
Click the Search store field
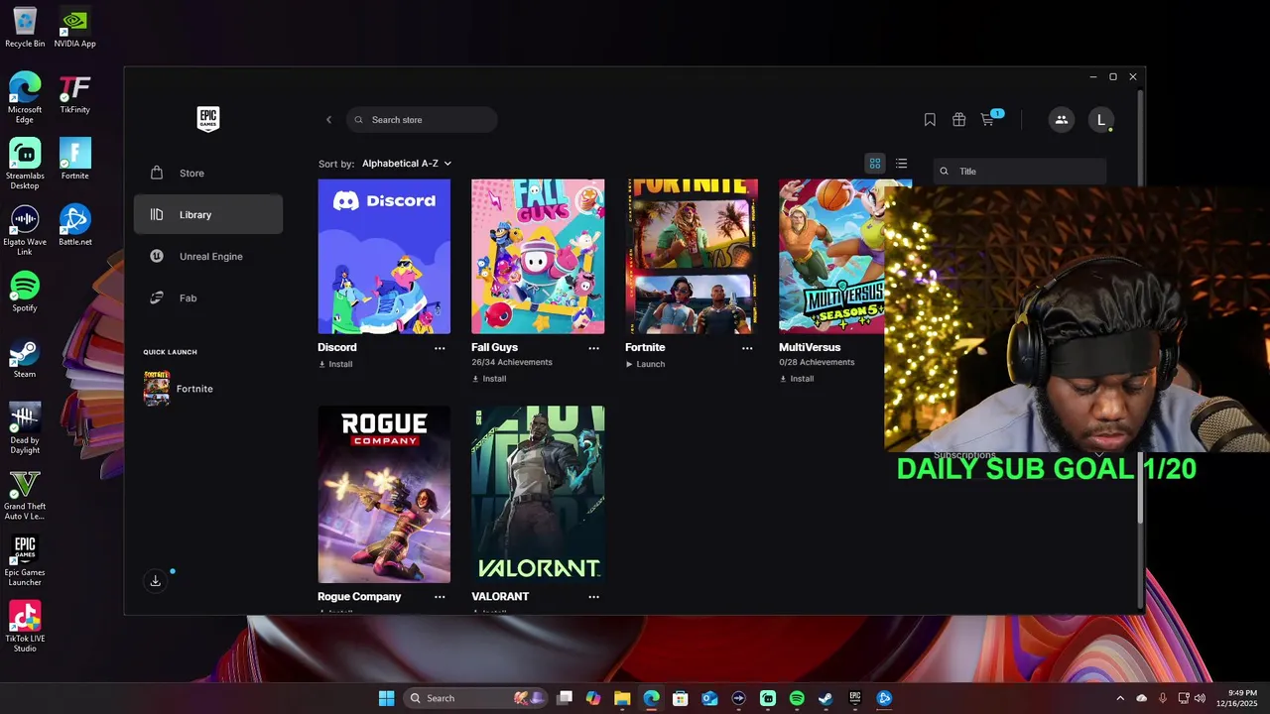(x=422, y=120)
